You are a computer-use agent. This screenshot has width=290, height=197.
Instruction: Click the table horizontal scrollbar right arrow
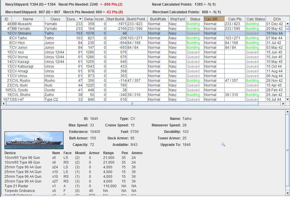[x=283, y=104]
